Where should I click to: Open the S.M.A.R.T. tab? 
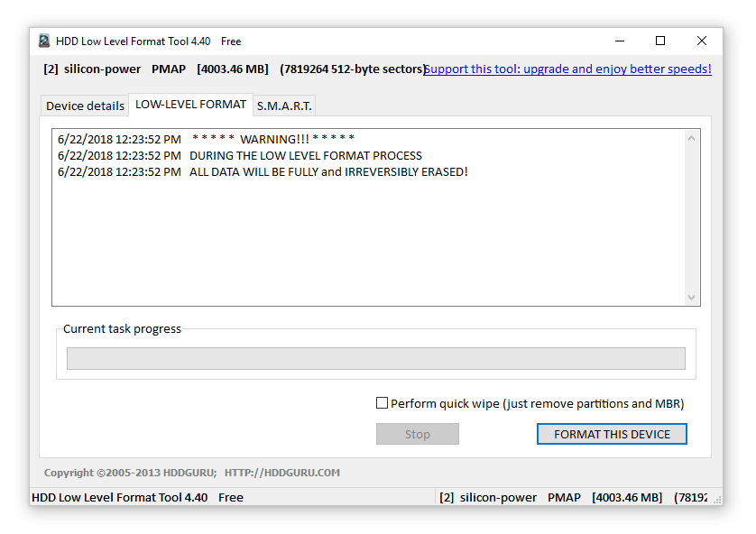284,106
